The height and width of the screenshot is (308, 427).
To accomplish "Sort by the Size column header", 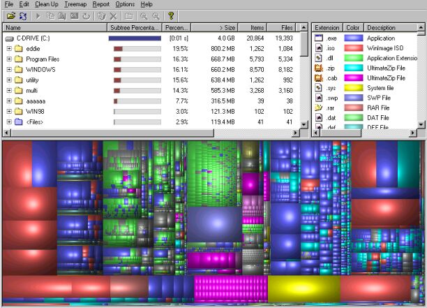I will point(215,28).
